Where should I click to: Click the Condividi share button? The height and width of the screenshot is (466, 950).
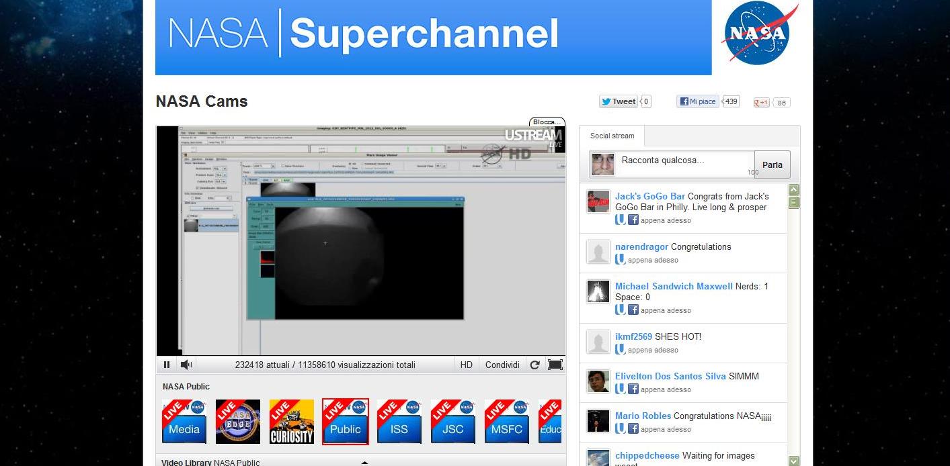(x=502, y=365)
